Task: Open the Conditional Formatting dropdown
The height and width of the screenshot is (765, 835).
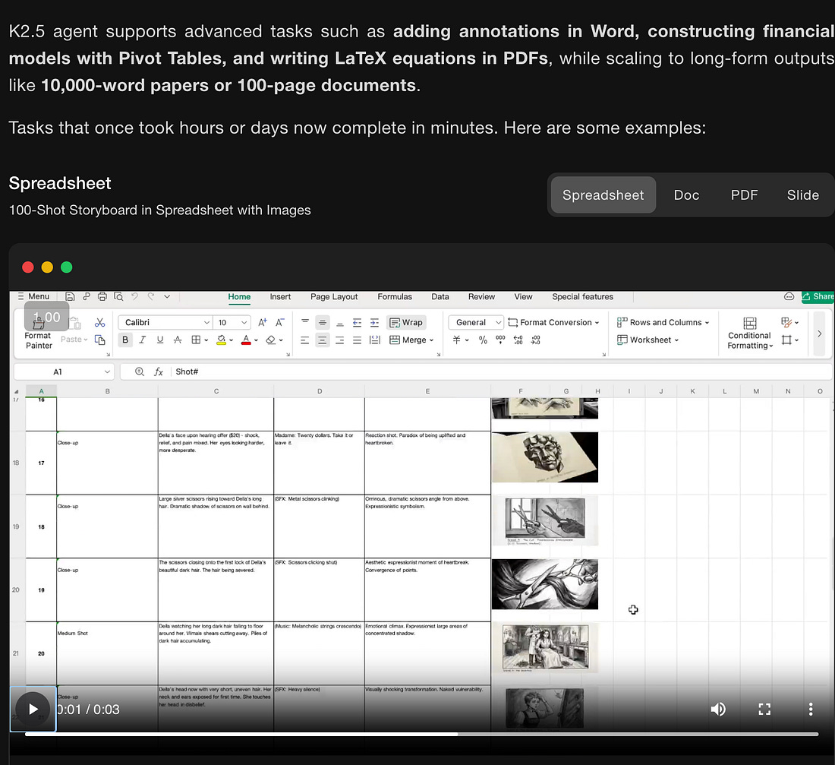Action: pos(750,334)
